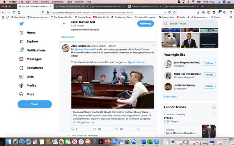Reply to the South Dakota tweet

[x=73, y=129]
